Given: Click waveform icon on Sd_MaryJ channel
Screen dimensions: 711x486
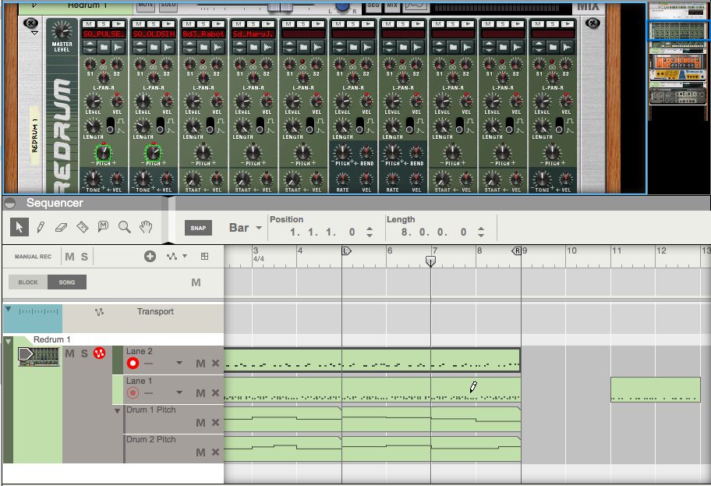Looking at the screenshot, I should coord(268,47).
